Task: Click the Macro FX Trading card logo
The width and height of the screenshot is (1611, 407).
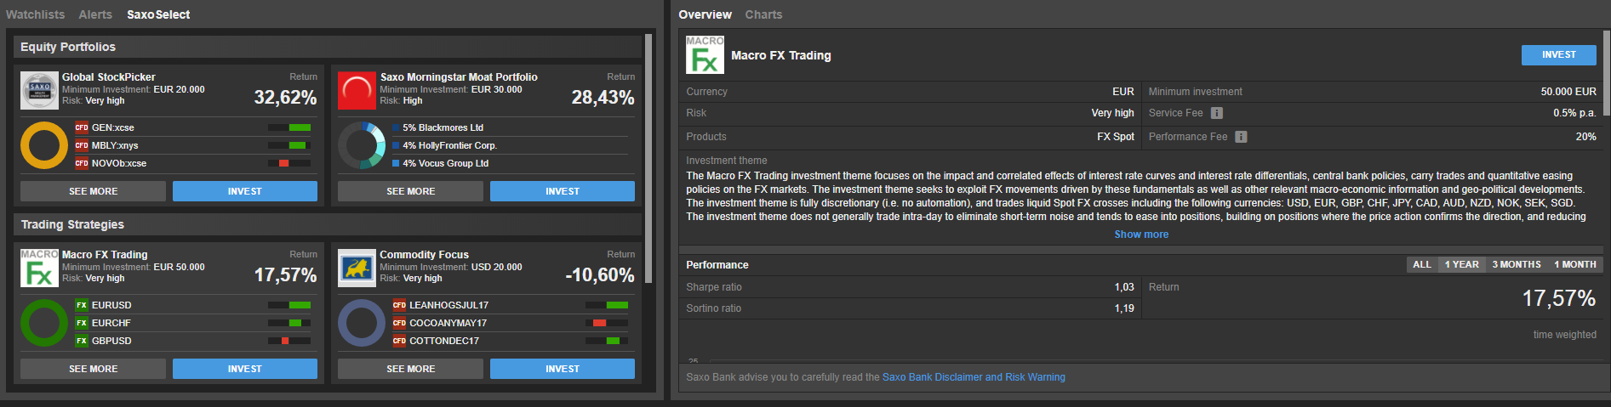Action: click(x=39, y=268)
